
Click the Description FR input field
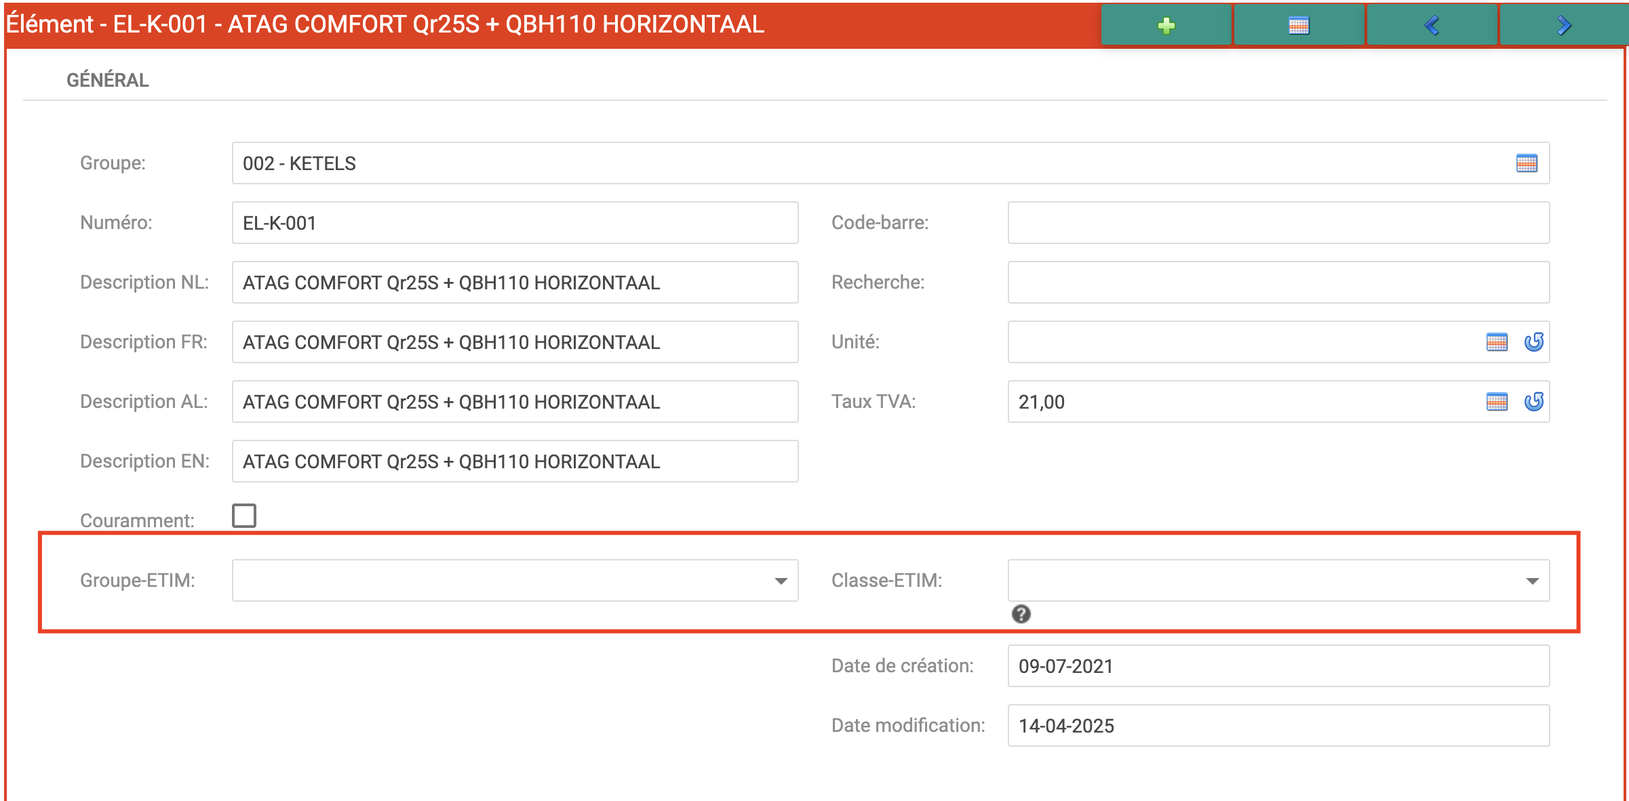[515, 342]
